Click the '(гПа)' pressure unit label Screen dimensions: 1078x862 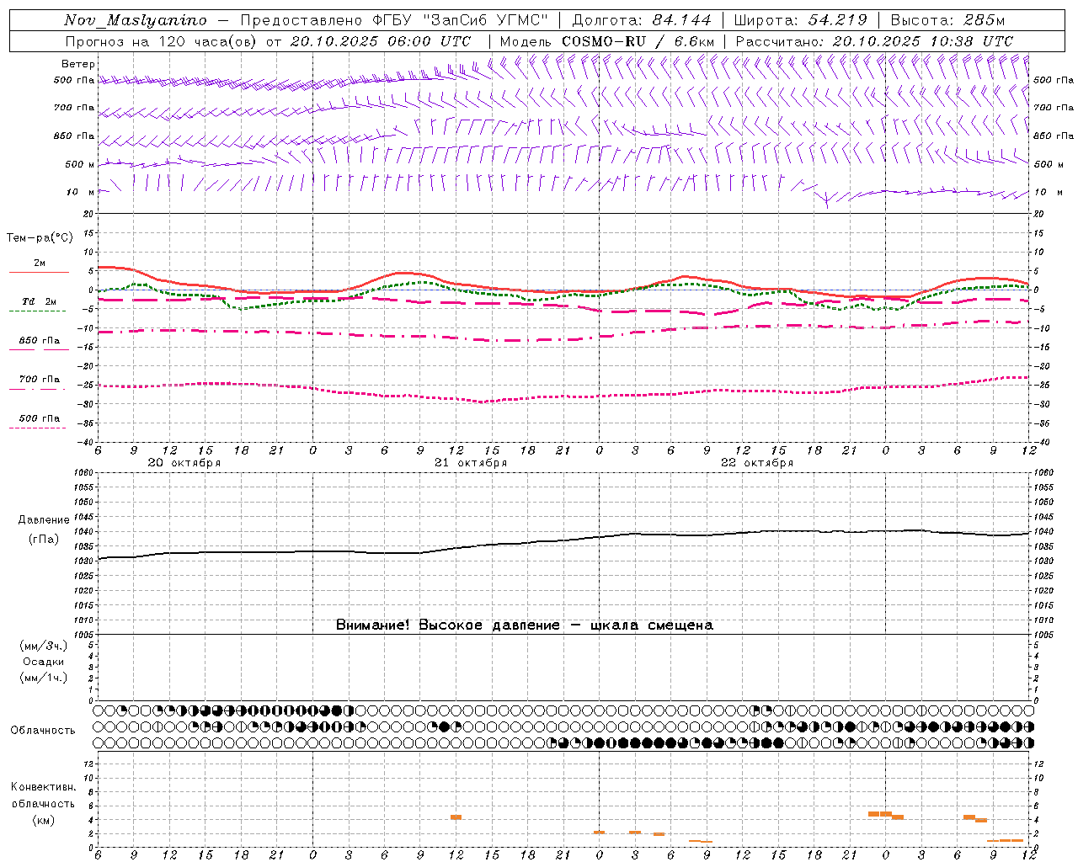point(44,540)
